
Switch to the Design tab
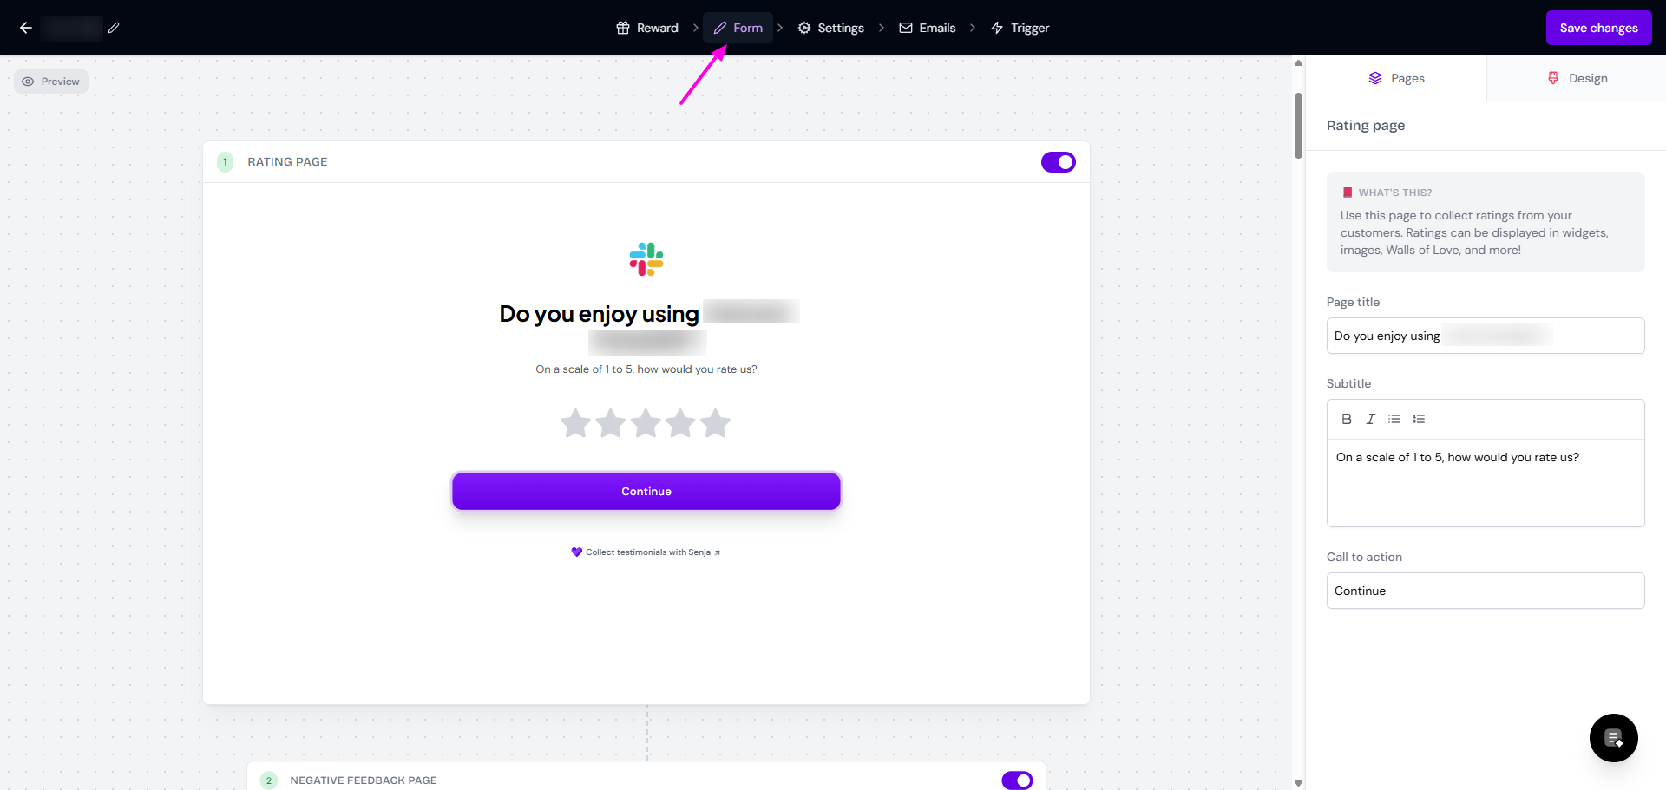click(x=1577, y=78)
